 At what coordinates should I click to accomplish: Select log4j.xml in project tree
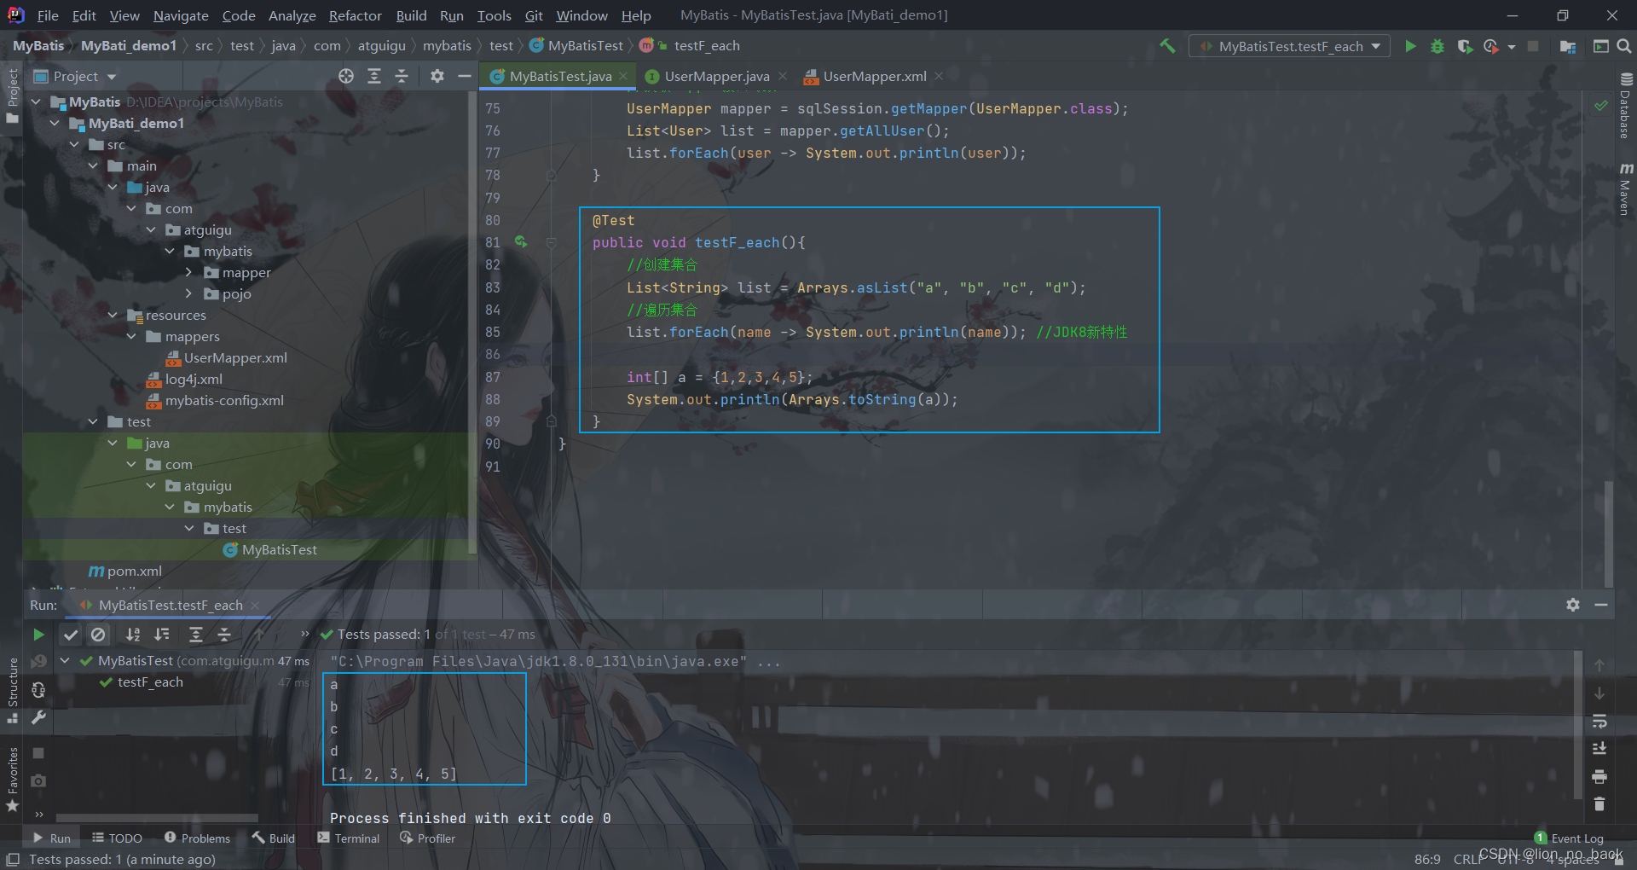(194, 379)
